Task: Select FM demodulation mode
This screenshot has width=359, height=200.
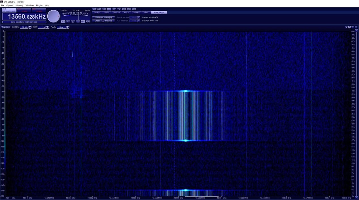Action: tap(119, 9)
